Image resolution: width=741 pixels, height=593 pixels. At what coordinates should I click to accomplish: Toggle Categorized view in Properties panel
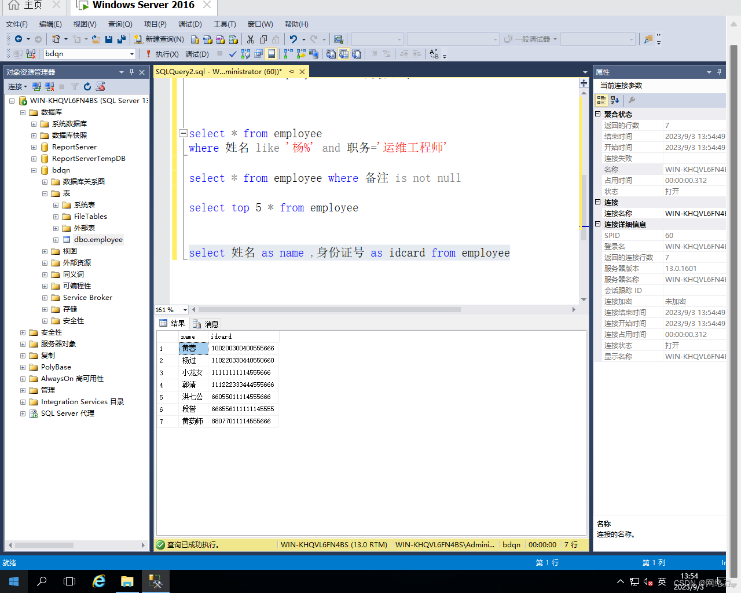(601, 100)
